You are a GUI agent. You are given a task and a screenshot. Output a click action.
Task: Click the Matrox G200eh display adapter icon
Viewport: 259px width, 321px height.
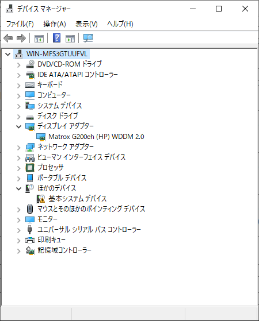click(x=41, y=137)
